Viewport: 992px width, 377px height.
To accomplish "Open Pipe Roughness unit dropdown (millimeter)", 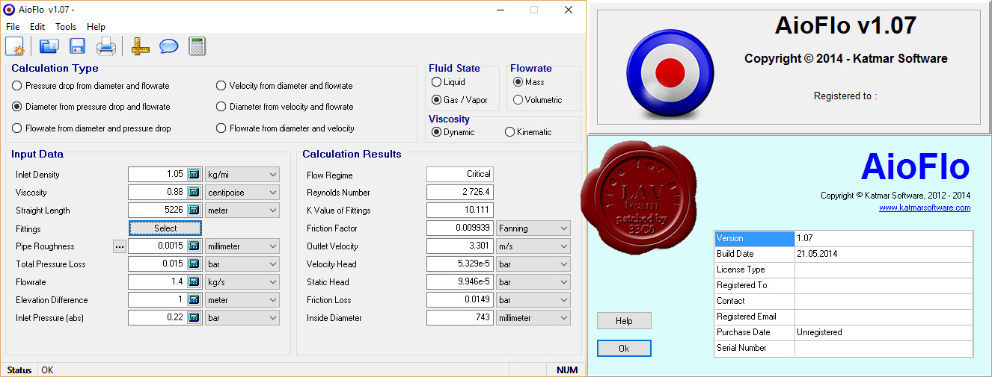I will (242, 246).
